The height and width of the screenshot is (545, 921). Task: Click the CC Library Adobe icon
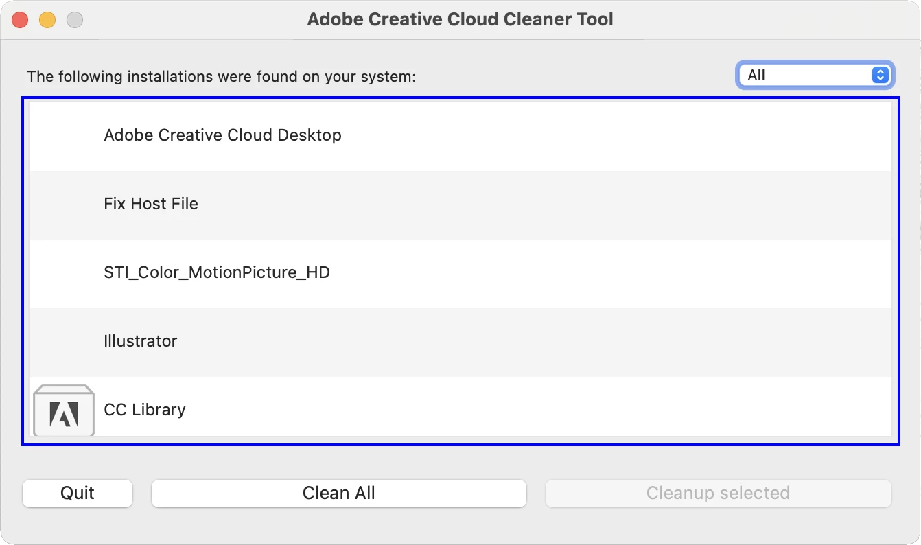point(64,410)
